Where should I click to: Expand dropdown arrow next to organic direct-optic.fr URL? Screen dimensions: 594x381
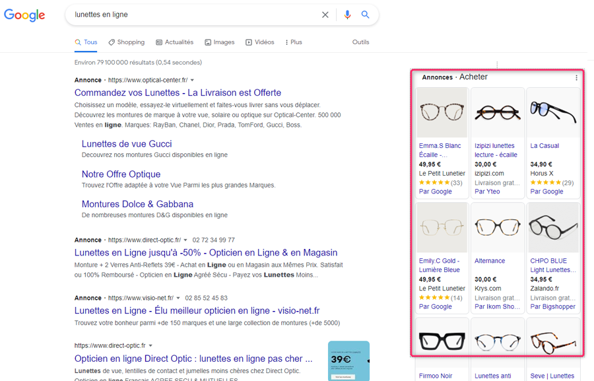click(150, 346)
